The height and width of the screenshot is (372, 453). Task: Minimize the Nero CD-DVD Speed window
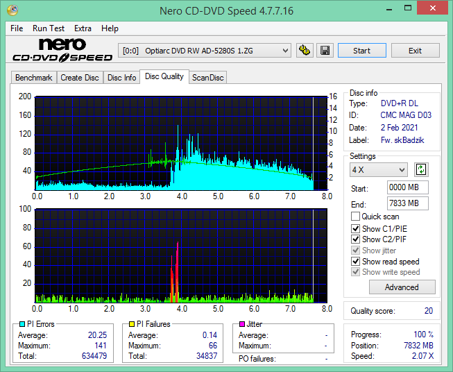click(x=389, y=8)
